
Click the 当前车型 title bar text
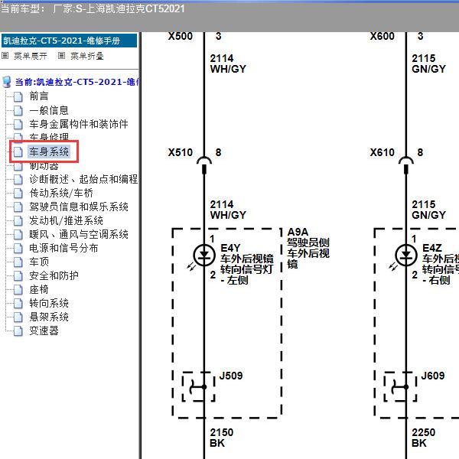pyautogui.click(x=93, y=8)
